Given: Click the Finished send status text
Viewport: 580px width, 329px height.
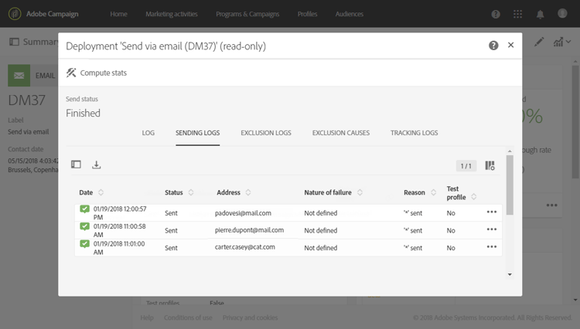Looking at the screenshot, I should pyautogui.click(x=83, y=113).
